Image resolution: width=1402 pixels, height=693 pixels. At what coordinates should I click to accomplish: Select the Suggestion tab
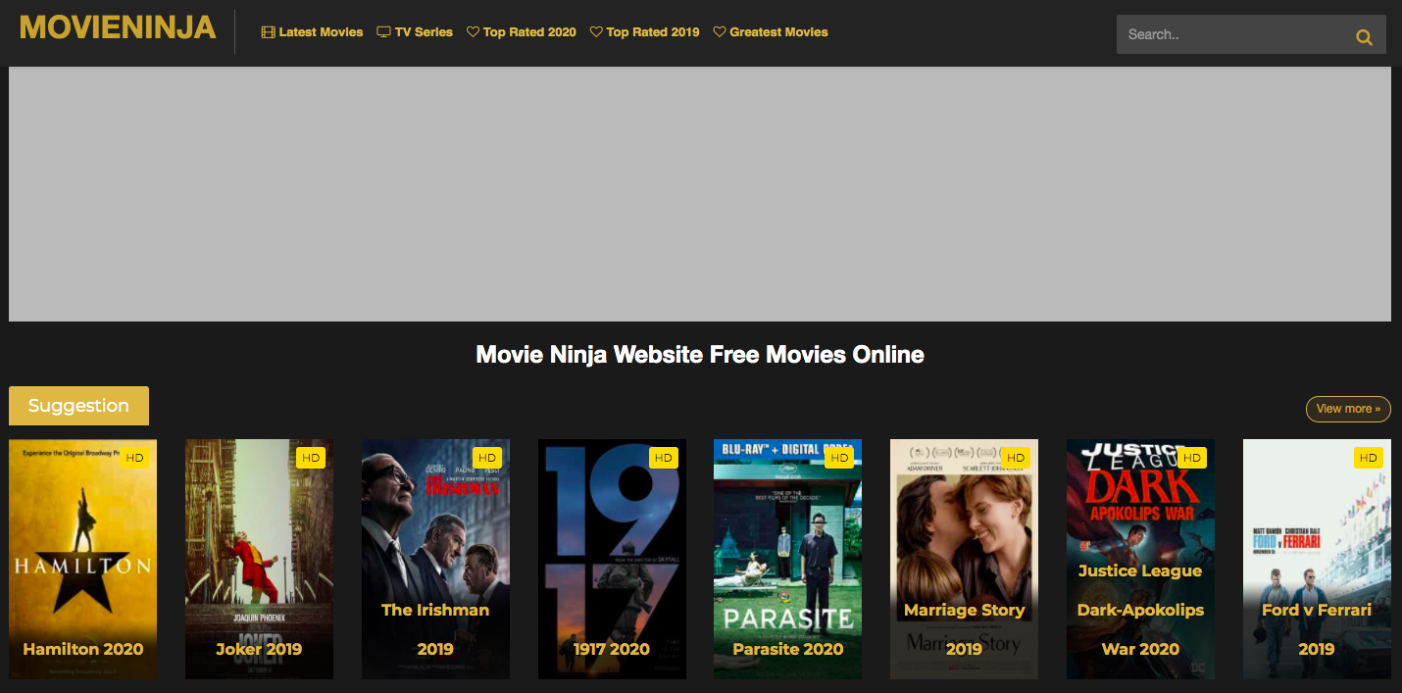78,406
